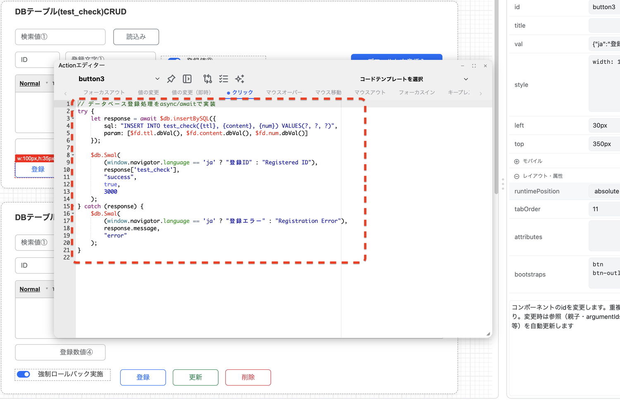Screen dimensions: 620x400
Task: Close the Action editor window
Action: click(x=485, y=66)
